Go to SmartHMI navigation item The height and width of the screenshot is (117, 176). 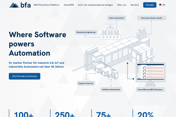pos(69,5)
